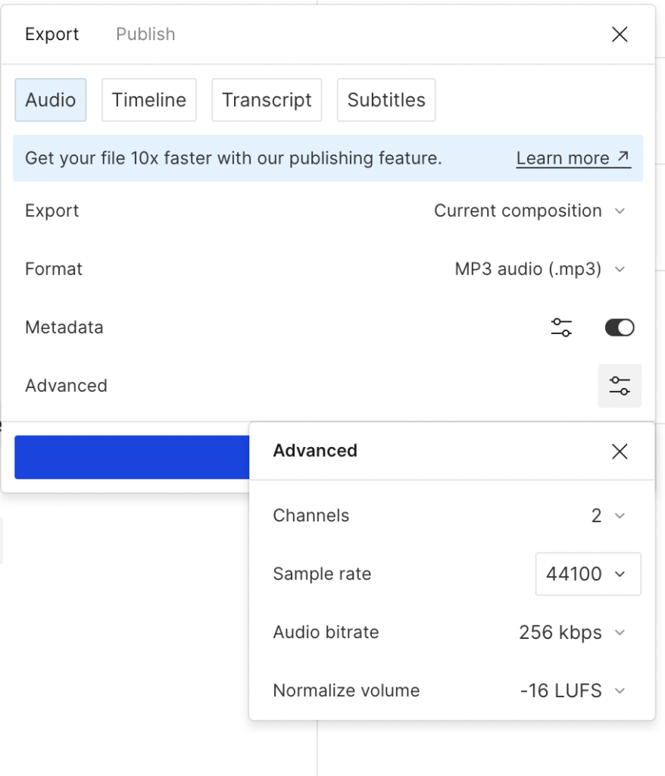This screenshot has height=776, width=665.
Task: Open the Export composition dropdown
Action: tap(529, 211)
